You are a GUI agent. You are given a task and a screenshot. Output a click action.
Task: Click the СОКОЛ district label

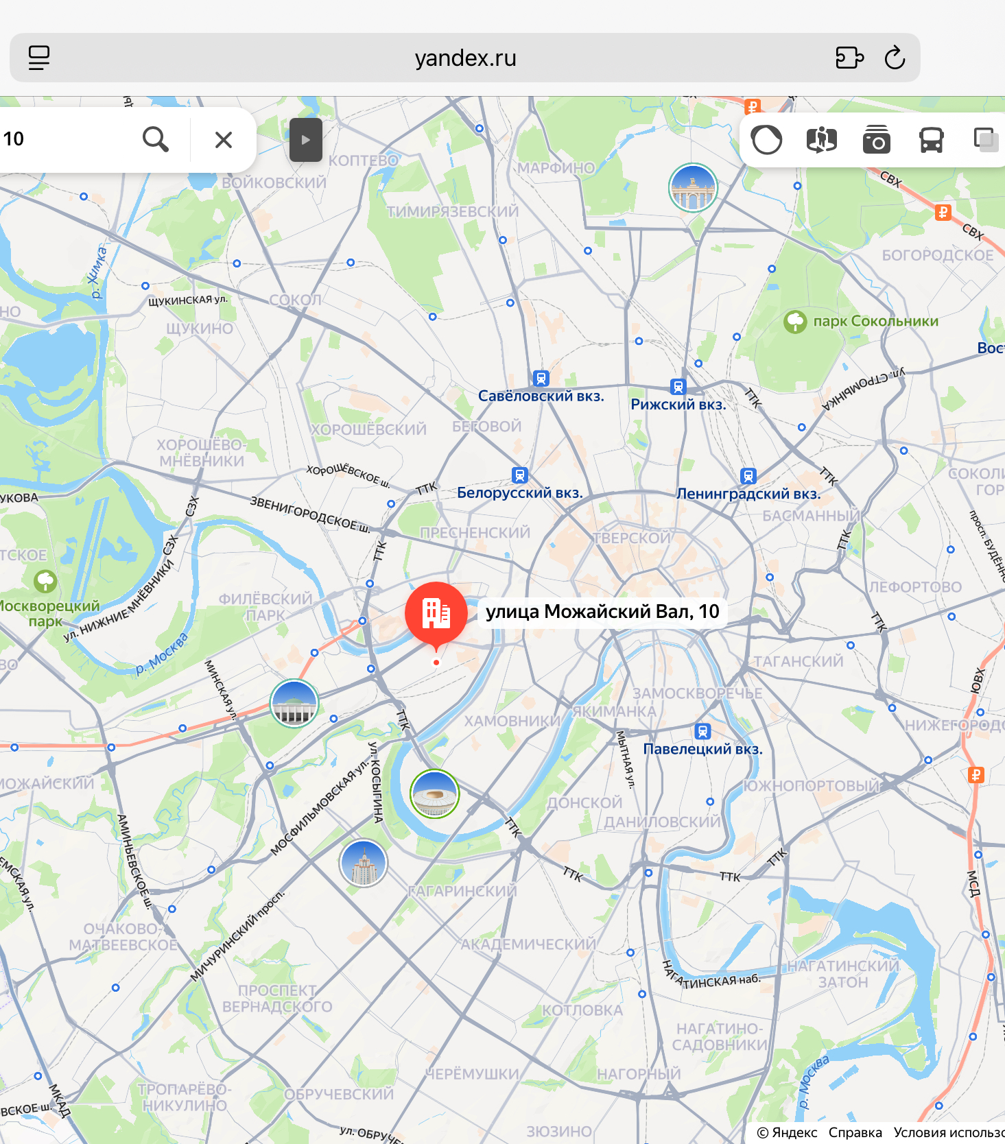(x=295, y=300)
